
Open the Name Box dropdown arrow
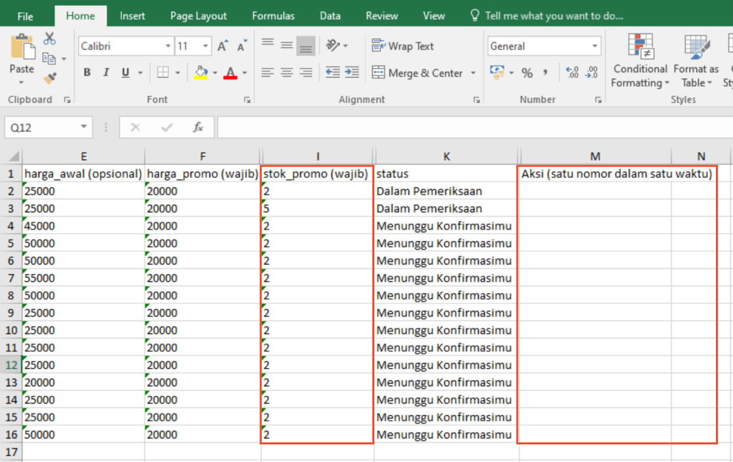84,127
